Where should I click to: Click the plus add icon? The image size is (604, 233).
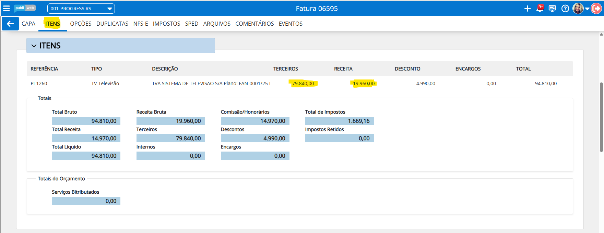pos(528,9)
